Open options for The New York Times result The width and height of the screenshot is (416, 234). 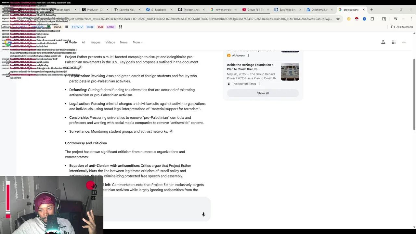[x=260, y=84]
